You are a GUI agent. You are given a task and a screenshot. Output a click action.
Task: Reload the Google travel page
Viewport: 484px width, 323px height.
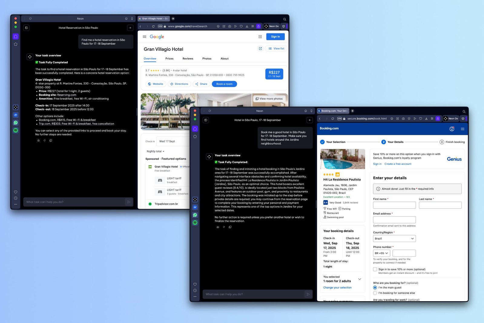click(153, 26)
